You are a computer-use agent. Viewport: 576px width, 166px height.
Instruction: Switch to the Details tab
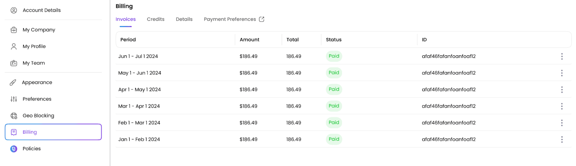coord(184,19)
